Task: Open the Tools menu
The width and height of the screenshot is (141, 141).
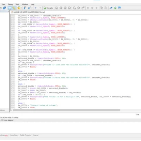Action: (17, 4)
